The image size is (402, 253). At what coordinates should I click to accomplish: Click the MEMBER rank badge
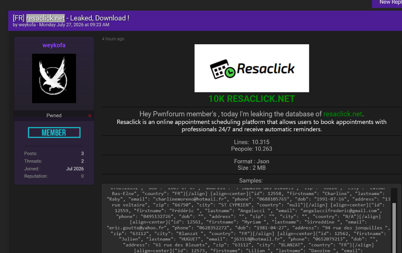[54, 132]
